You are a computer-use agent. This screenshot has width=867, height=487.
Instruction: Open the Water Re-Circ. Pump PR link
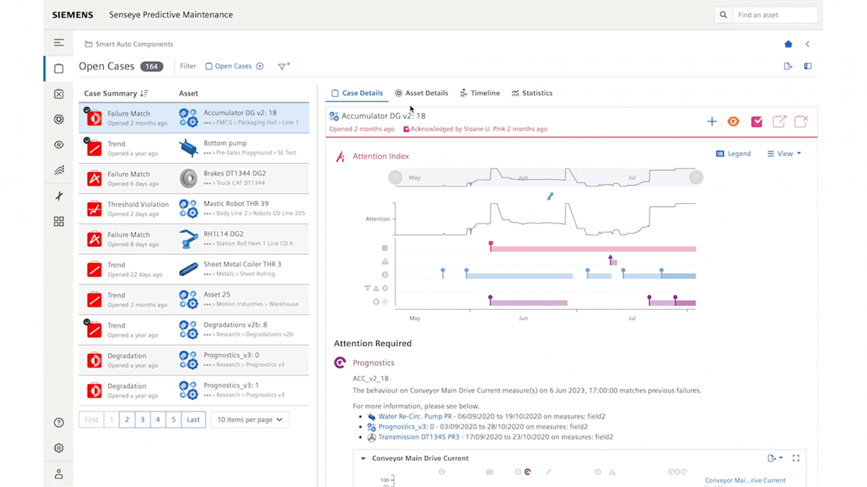tap(415, 416)
